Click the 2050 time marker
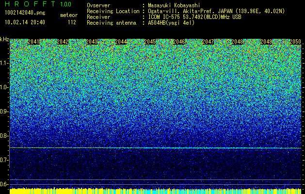 tap(295, 42)
